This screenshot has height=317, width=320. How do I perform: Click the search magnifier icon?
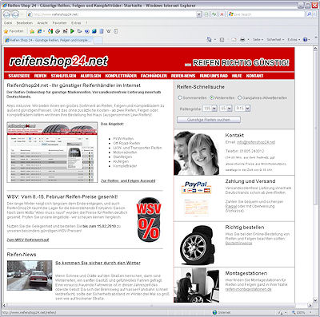click(309, 14)
